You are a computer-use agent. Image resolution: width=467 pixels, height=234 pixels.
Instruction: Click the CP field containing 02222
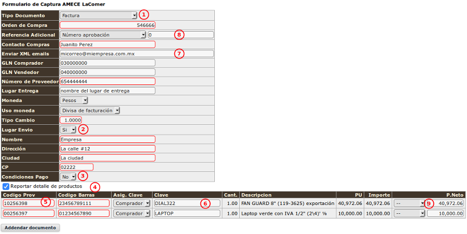[77, 167]
